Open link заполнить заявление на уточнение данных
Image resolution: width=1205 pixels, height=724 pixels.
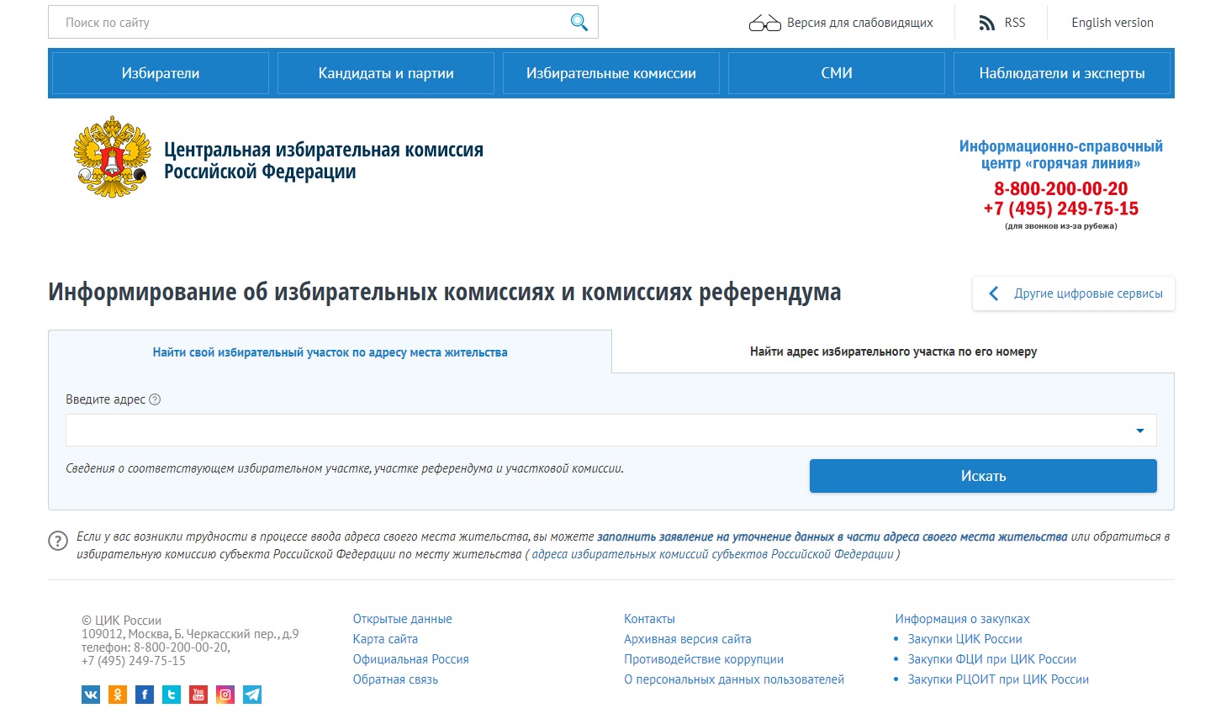[x=832, y=536]
